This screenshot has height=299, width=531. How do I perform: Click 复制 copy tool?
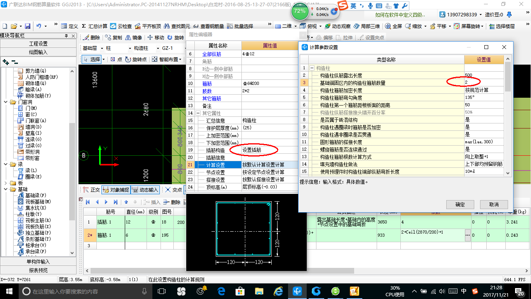pyautogui.click(x=114, y=38)
